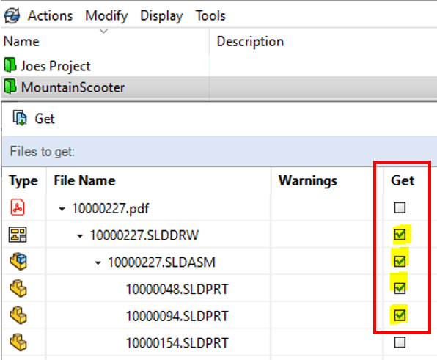Click the MountainScooter green folder icon
This screenshot has width=437, height=360.
pos(10,87)
